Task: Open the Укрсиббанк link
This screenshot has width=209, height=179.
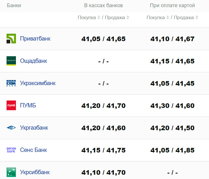Action: (x=35, y=172)
